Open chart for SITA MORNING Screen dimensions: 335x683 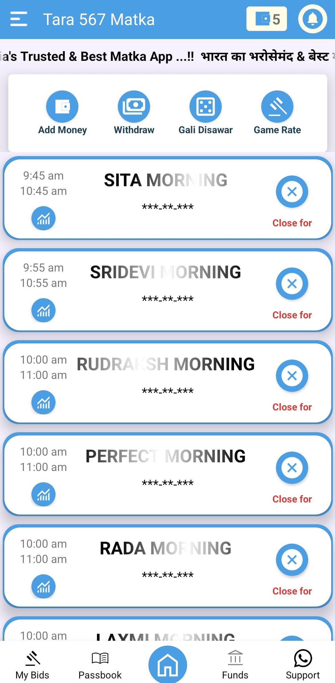[x=43, y=218]
